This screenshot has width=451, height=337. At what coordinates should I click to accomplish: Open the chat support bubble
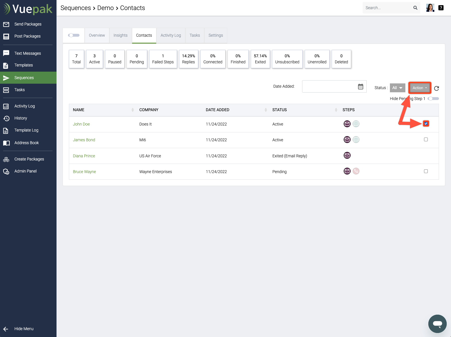[x=437, y=324]
